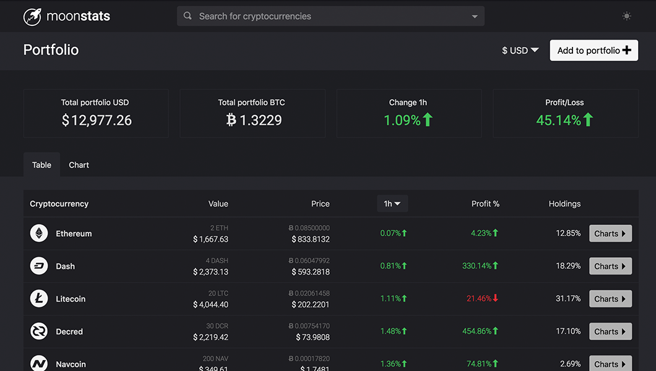Screen dimensions: 656x371
Task: Click the Decred coin icon
Action: (39, 331)
